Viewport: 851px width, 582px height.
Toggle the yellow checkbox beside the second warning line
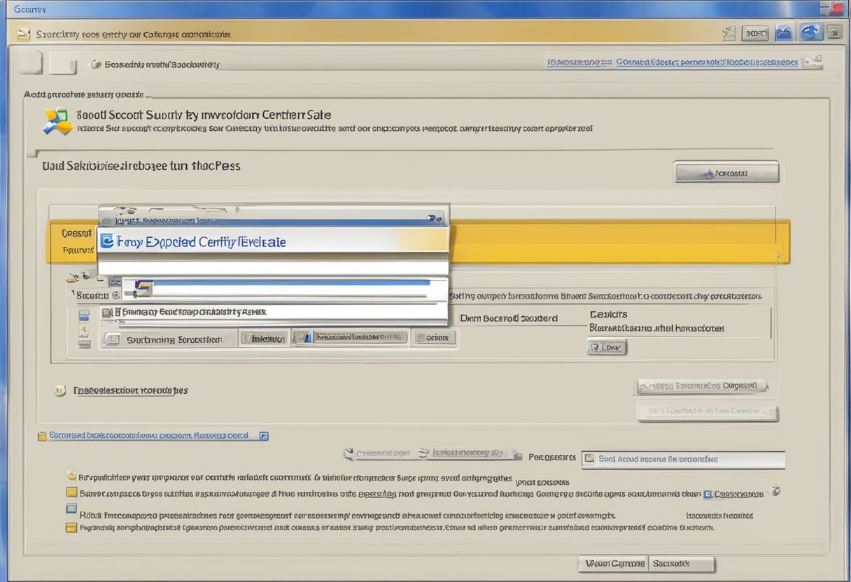tap(72, 492)
